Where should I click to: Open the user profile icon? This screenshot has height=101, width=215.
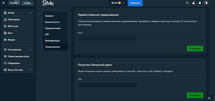[x=193, y=3]
